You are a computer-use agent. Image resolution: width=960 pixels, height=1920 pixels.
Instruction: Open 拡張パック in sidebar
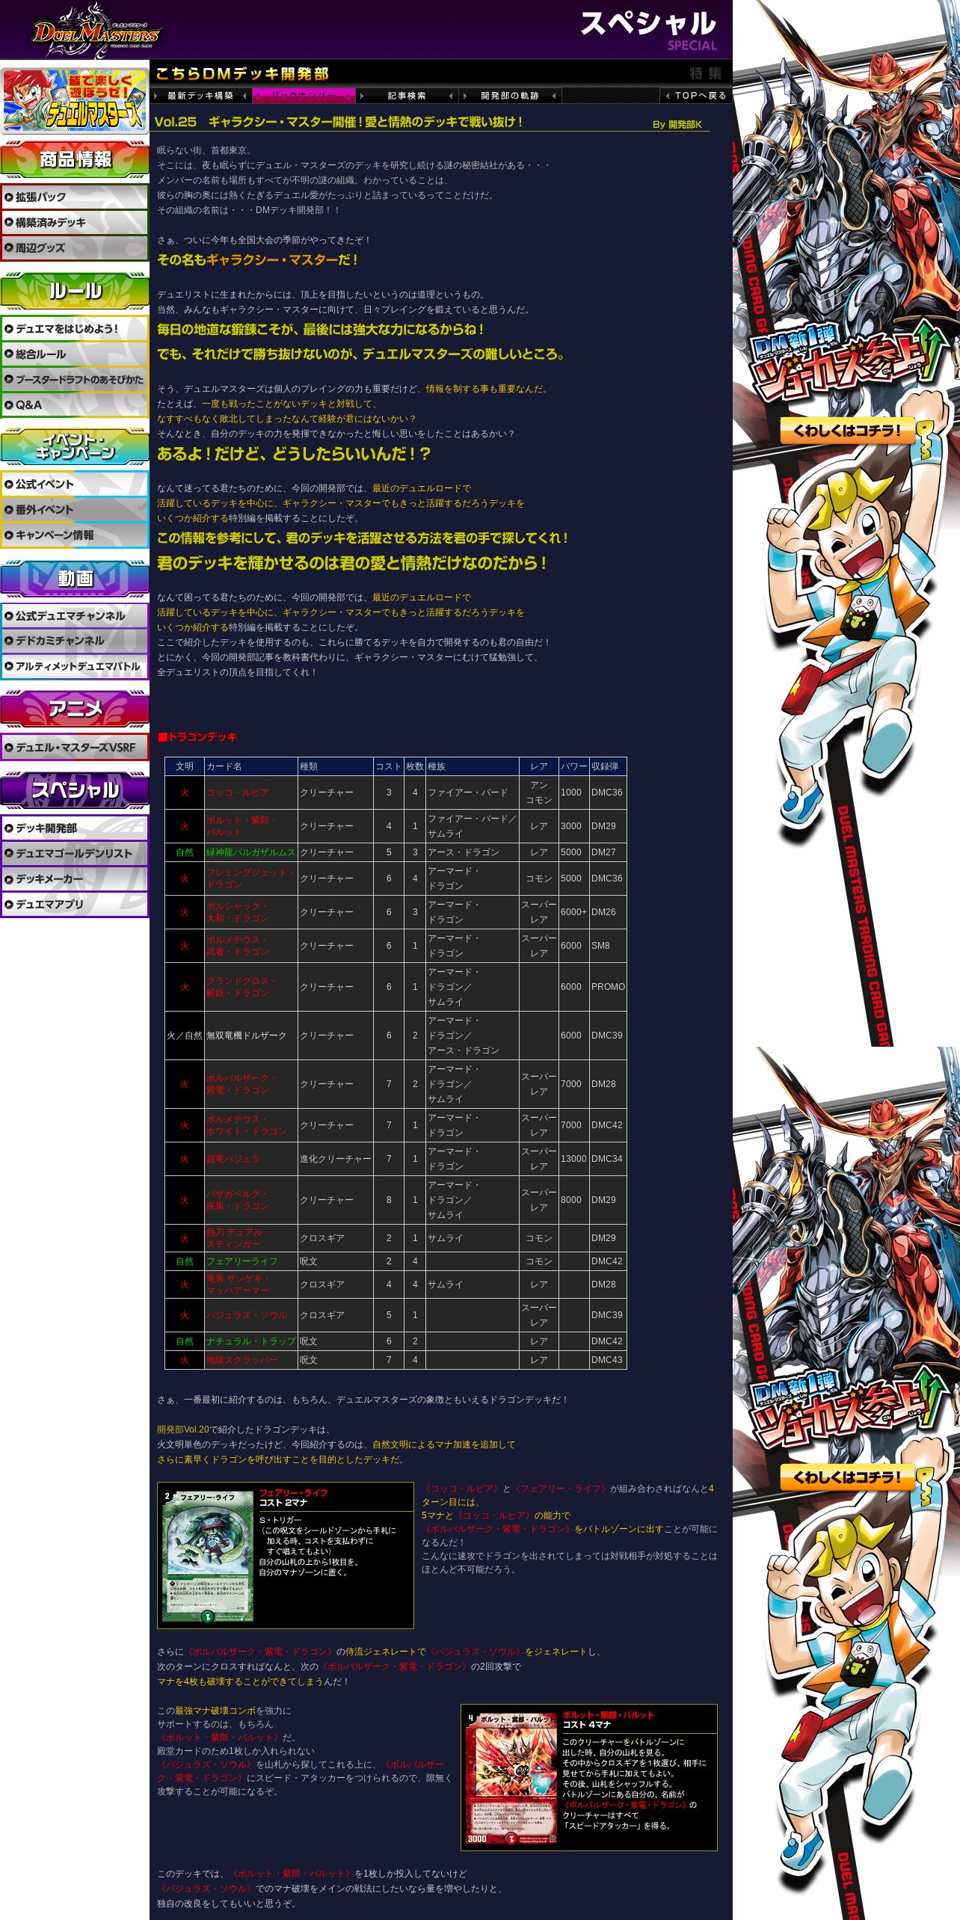coord(75,197)
